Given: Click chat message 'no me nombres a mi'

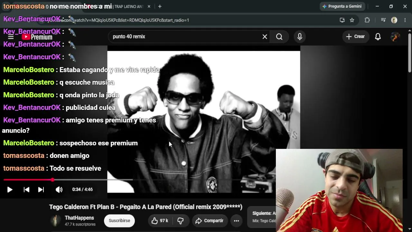Looking at the screenshot, I should coord(81,6).
